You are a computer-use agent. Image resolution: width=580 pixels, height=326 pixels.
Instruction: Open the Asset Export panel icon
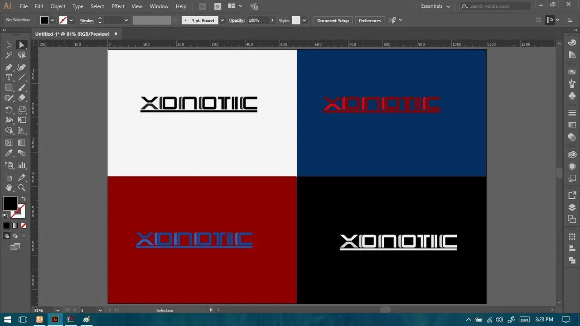tap(572, 196)
